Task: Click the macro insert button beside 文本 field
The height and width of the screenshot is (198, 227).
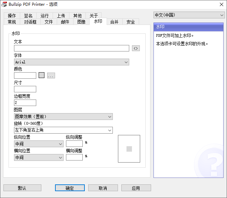Action: point(136,48)
